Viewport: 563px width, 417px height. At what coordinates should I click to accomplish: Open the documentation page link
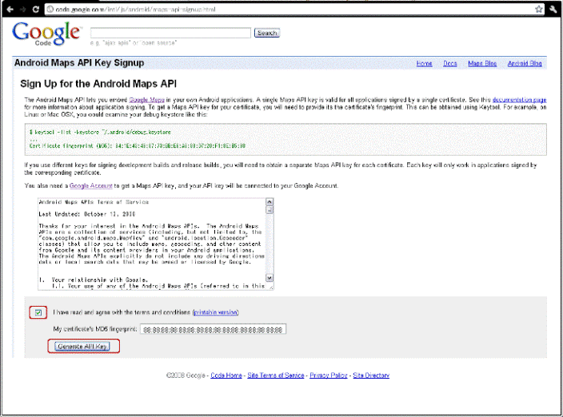pyautogui.click(x=519, y=100)
